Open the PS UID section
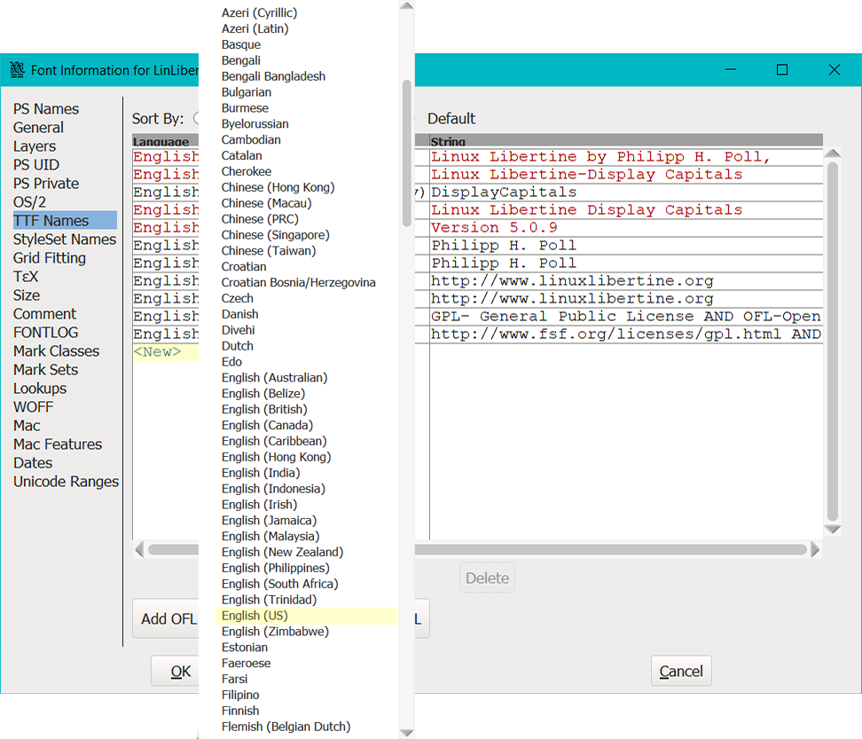This screenshot has height=739, width=862. click(x=36, y=165)
